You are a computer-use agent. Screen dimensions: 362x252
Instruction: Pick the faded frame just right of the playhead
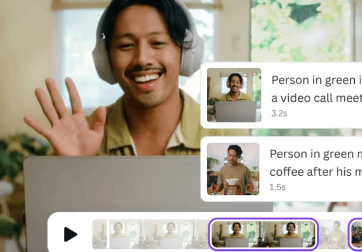point(125,234)
